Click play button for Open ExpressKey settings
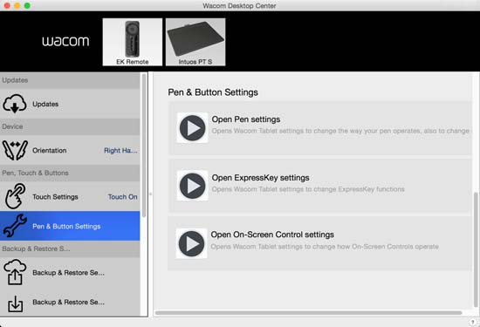 pyautogui.click(x=192, y=186)
